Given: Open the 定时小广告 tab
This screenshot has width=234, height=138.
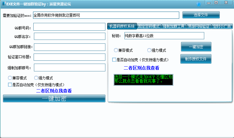Looking at the screenshot, I should (222, 26).
